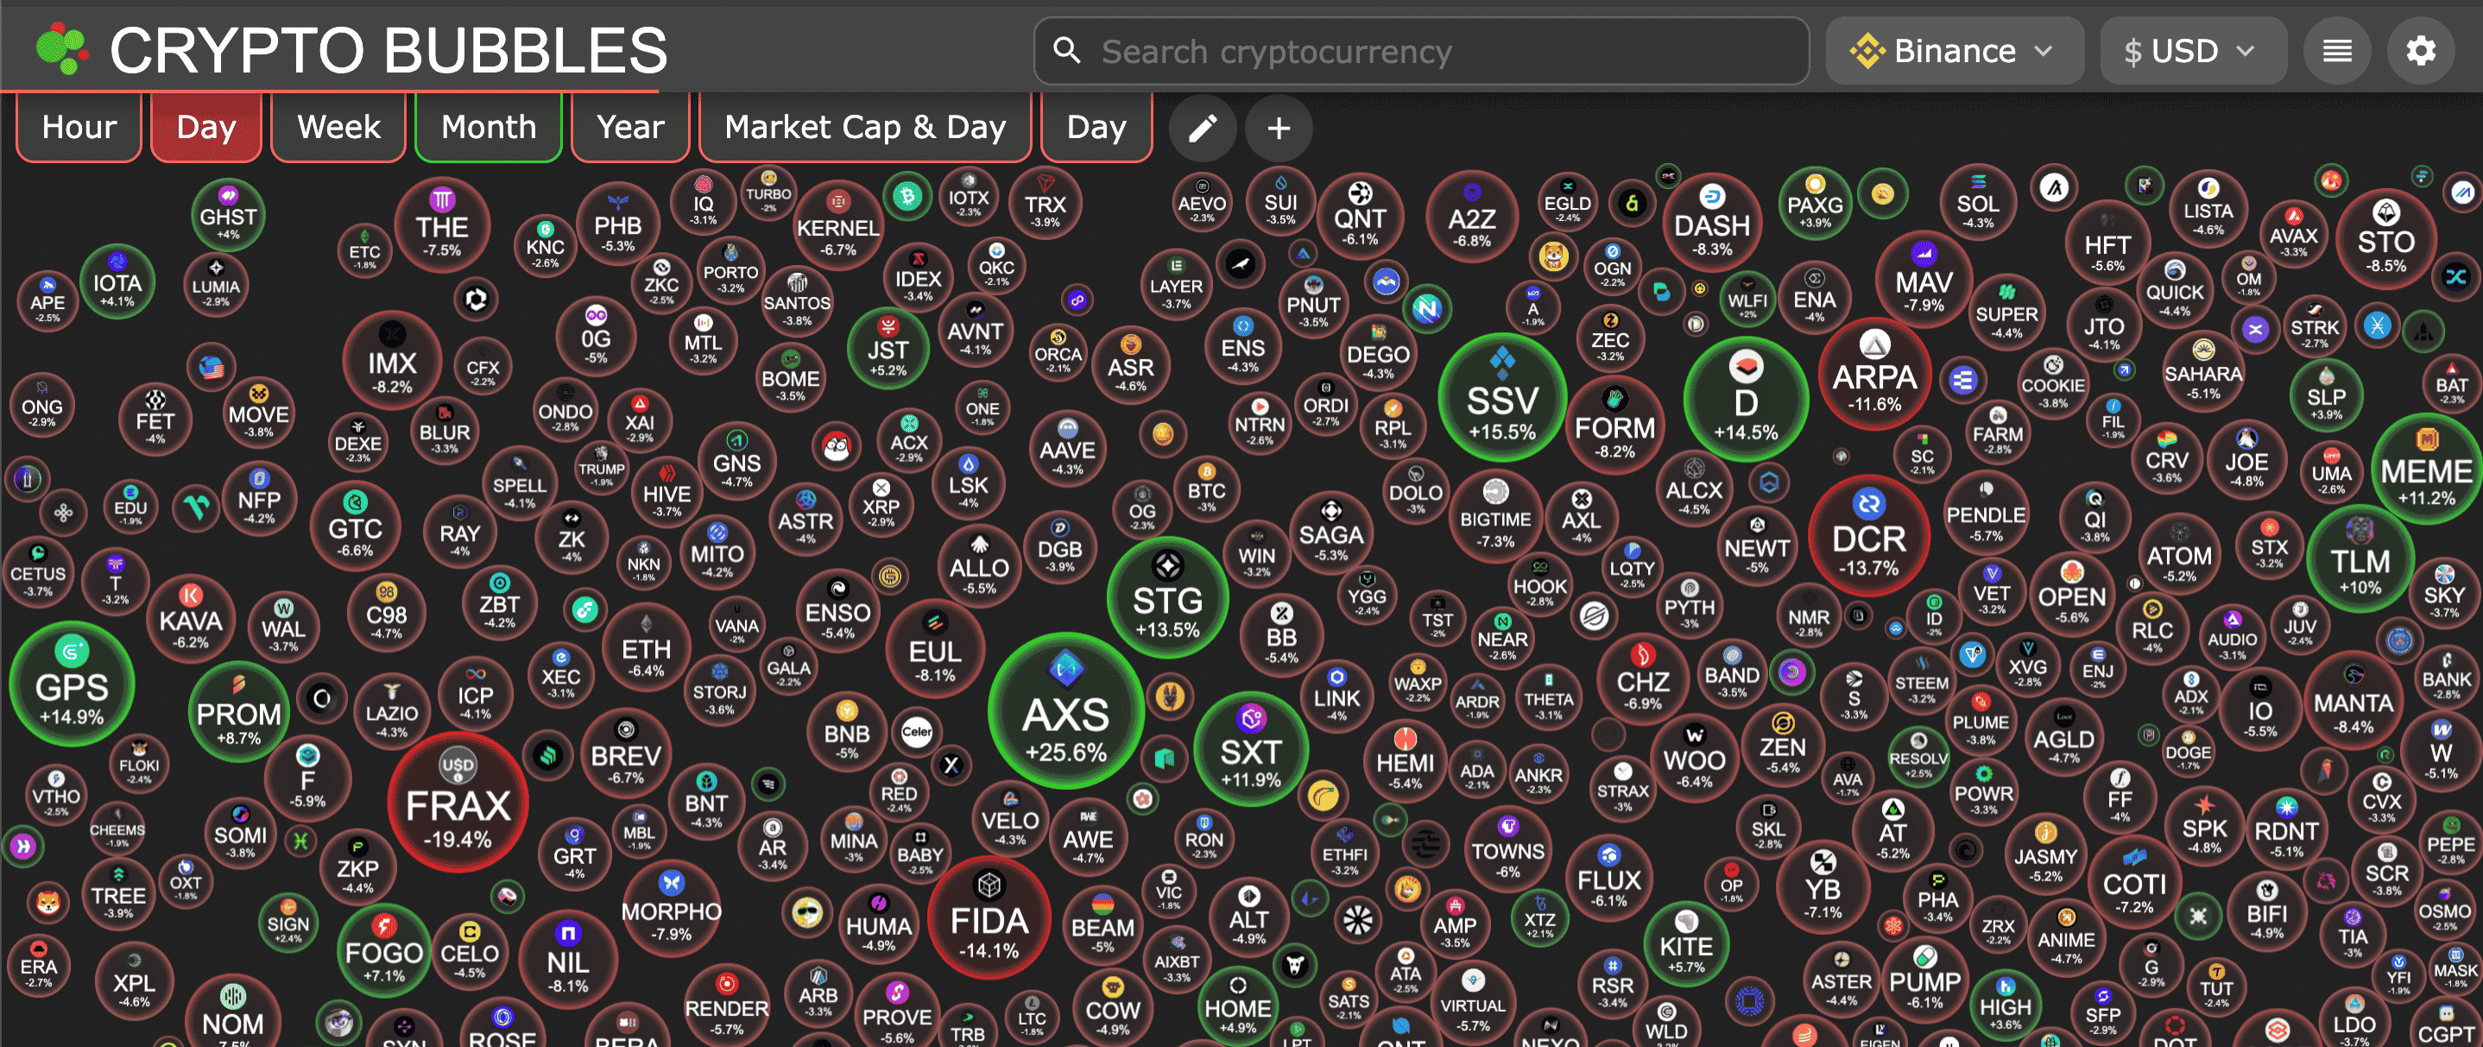This screenshot has height=1047, width=2483.
Task: Expand the Binance exchange dropdown
Action: click(1954, 50)
